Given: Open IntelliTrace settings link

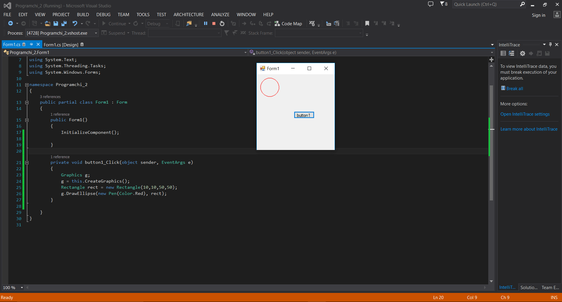Looking at the screenshot, I should point(525,114).
